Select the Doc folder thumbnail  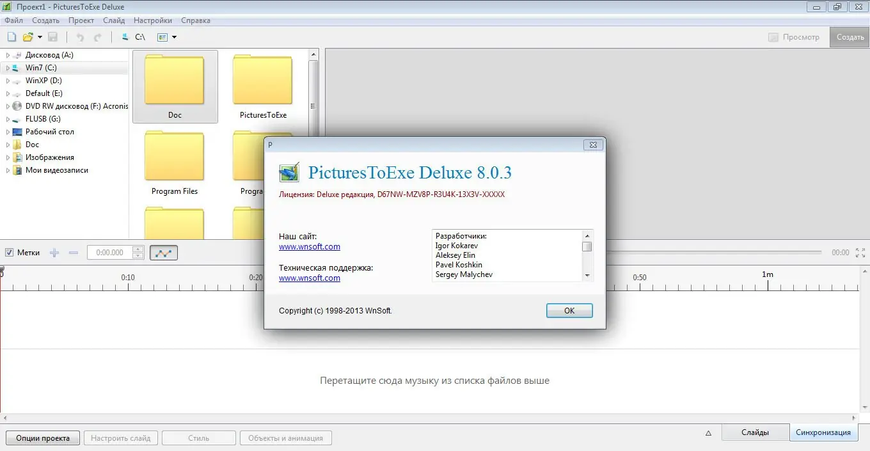pyautogui.click(x=175, y=86)
